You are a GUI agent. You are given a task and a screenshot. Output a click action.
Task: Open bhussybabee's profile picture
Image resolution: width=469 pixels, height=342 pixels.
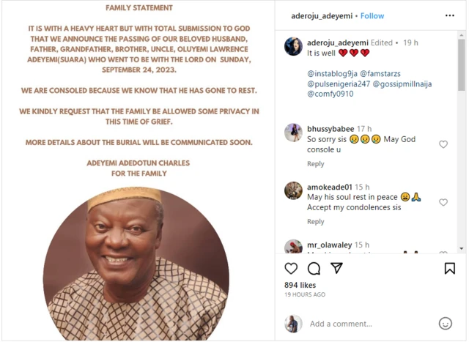pos(293,132)
